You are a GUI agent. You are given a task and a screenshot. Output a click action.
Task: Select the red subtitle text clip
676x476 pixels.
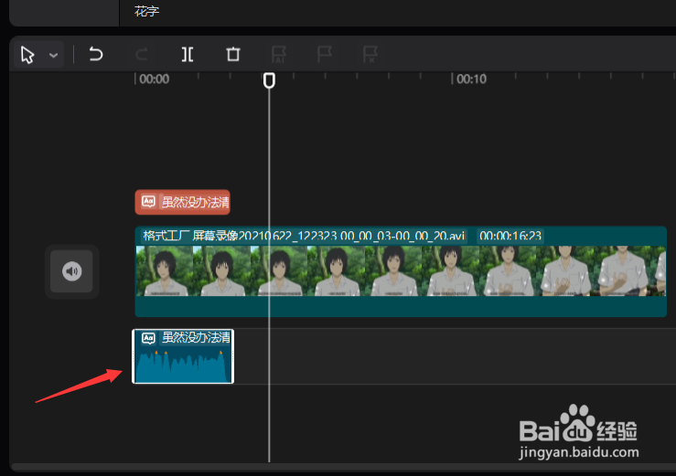pos(182,202)
